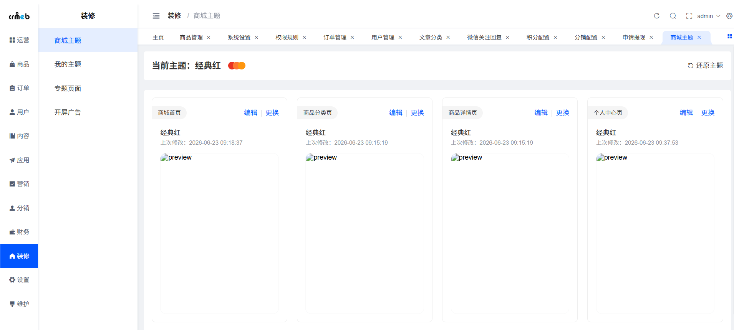This screenshot has width=734, height=330.
Task: Open the header settings gear icon
Action: coord(729,16)
